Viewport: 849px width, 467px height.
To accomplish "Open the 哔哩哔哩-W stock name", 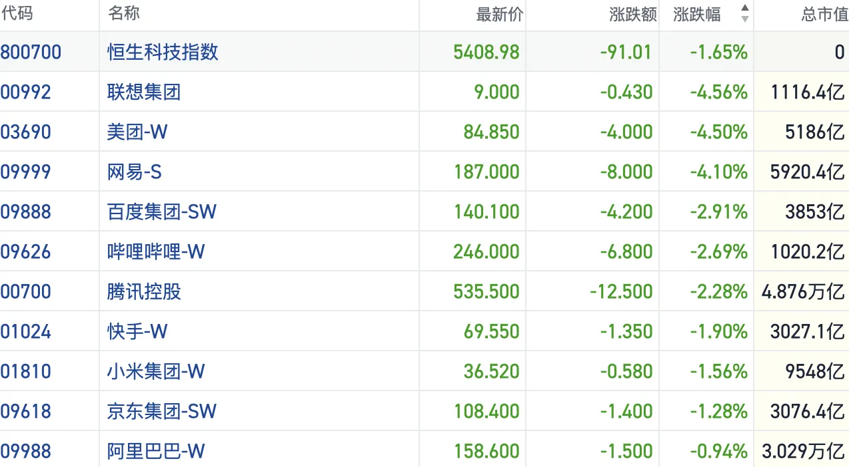I will point(156,251).
